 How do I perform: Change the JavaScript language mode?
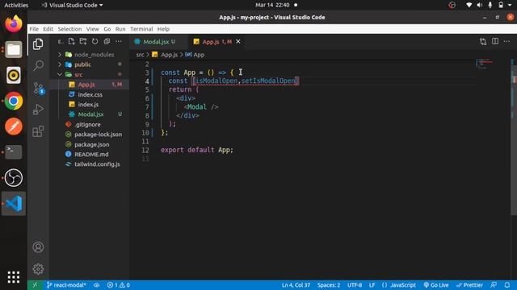[x=403, y=285]
